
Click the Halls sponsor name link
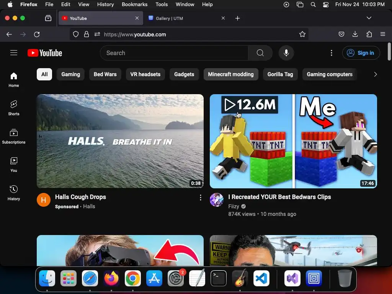click(x=89, y=206)
